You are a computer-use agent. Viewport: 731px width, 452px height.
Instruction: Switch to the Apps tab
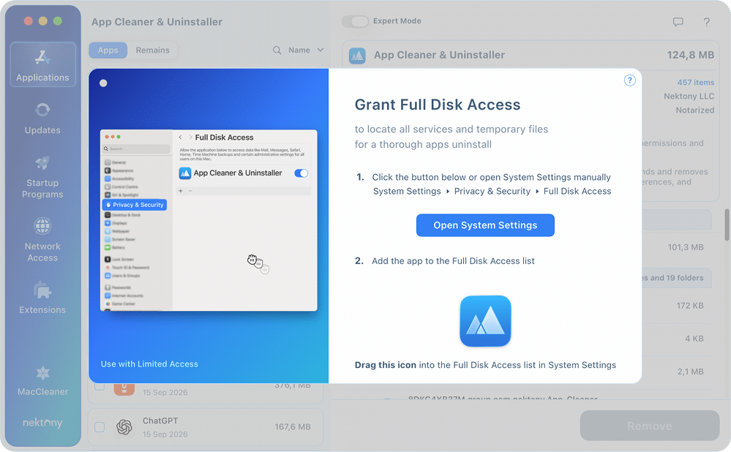coord(108,50)
